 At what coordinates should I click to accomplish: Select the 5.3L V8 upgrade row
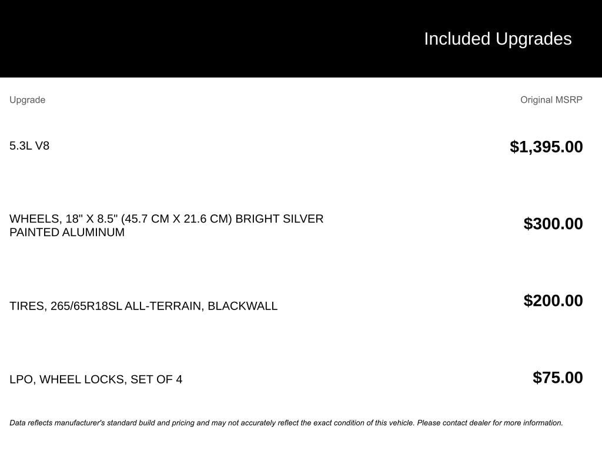pos(29,146)
